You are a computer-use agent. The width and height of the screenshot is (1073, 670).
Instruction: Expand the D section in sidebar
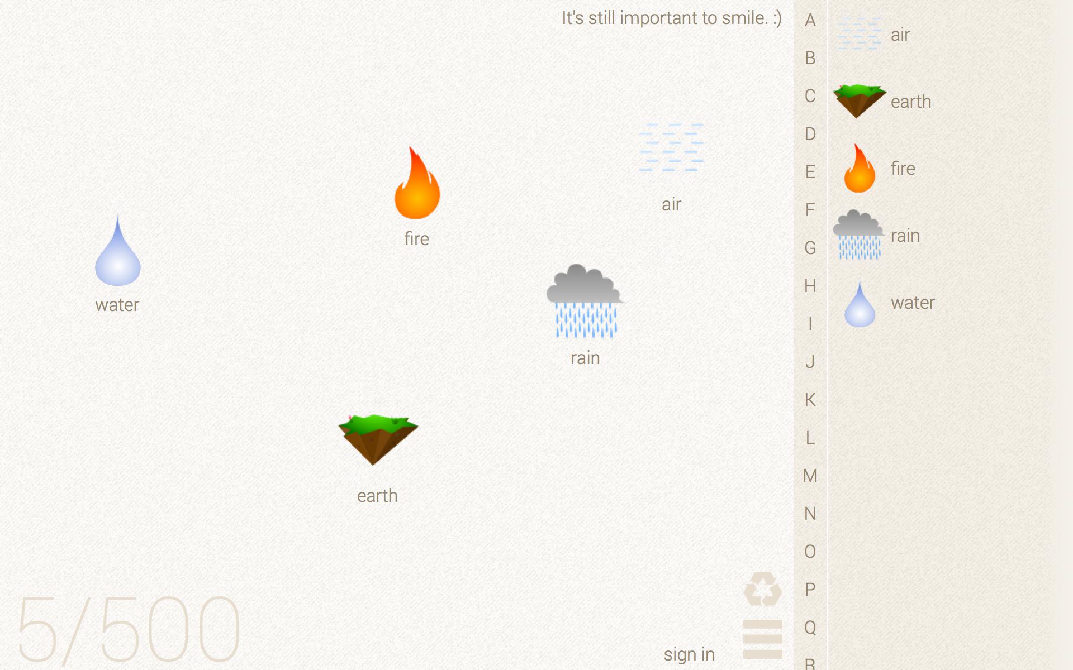pyautogui.click(x=810, y=133)
